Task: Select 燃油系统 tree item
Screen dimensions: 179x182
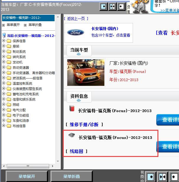Action: pos(27,78)
